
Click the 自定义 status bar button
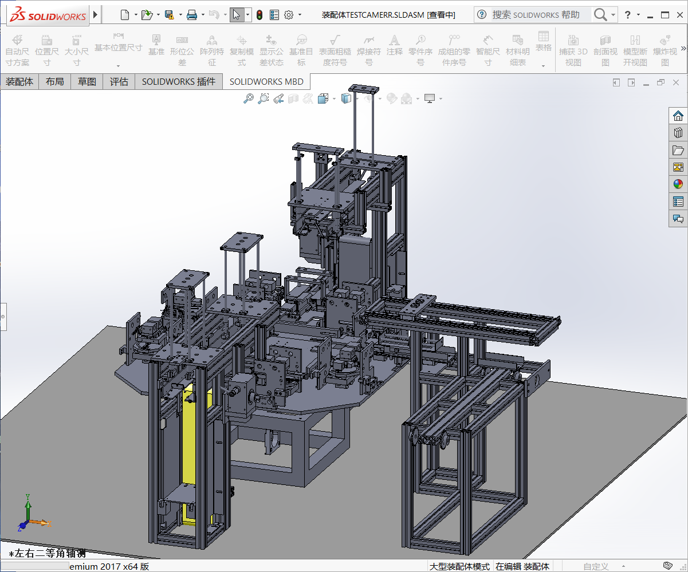click(x=596, y=566)
